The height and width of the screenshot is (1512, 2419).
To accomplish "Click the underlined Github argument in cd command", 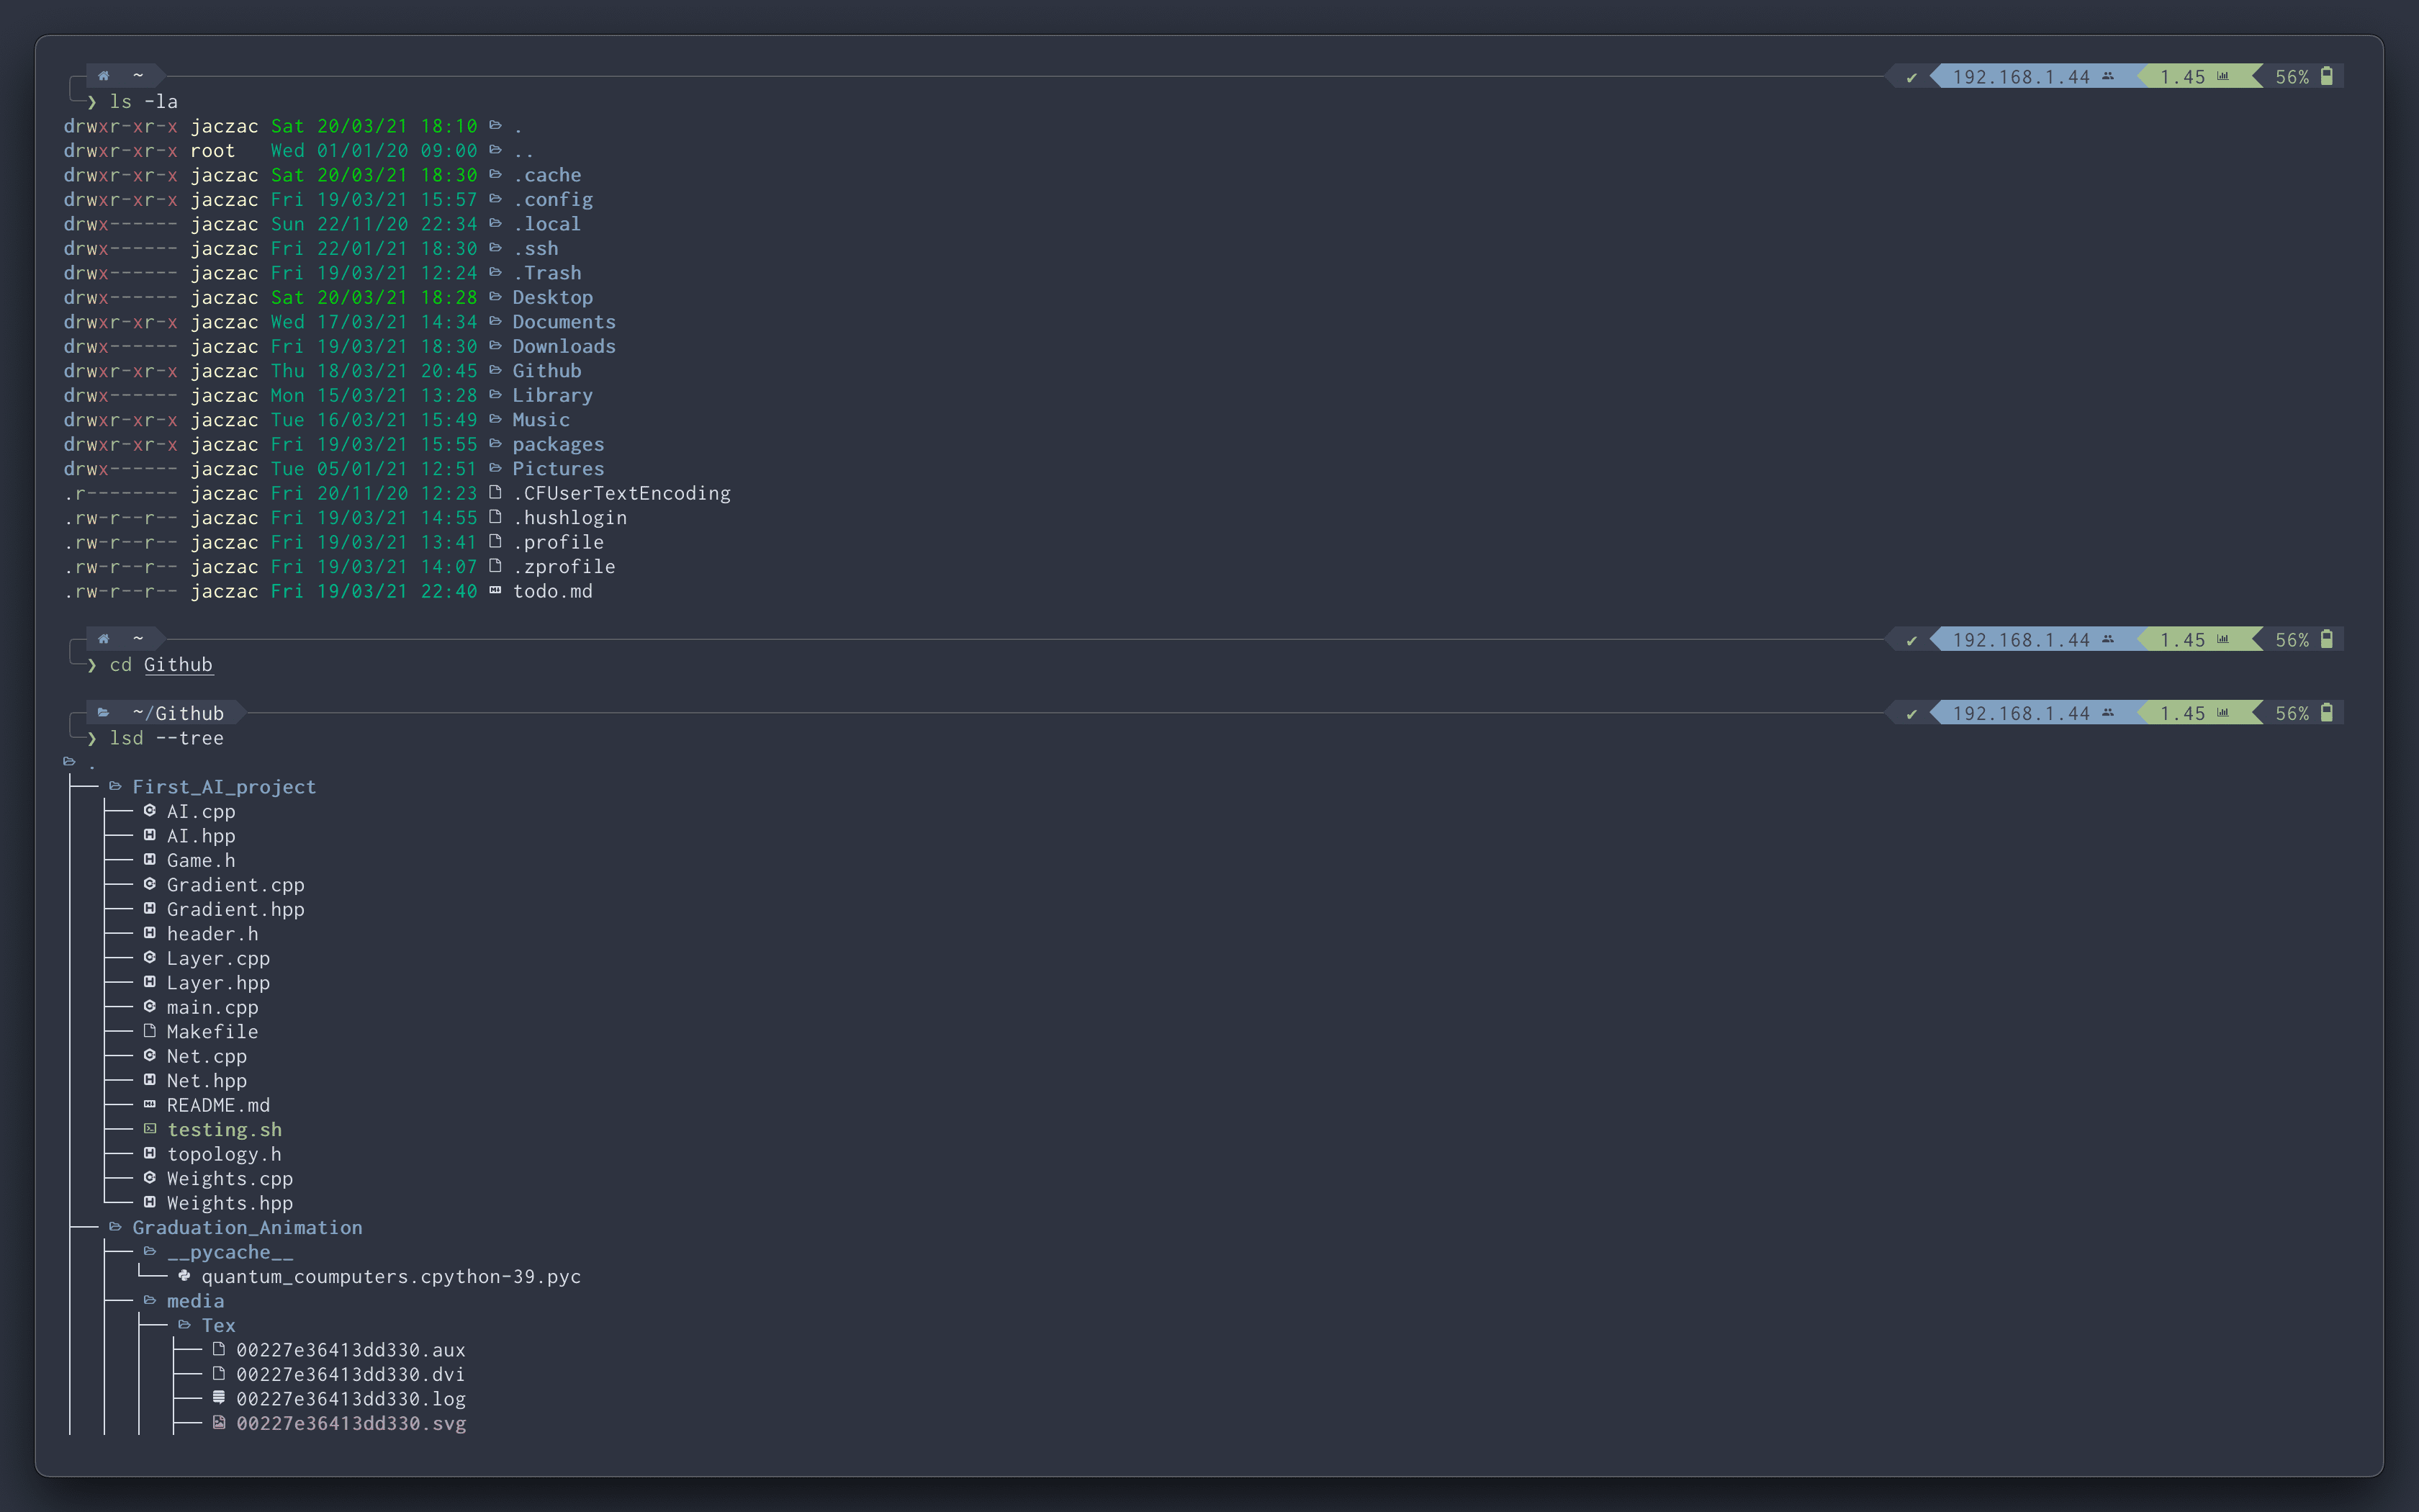I will (x=178, y=665).
